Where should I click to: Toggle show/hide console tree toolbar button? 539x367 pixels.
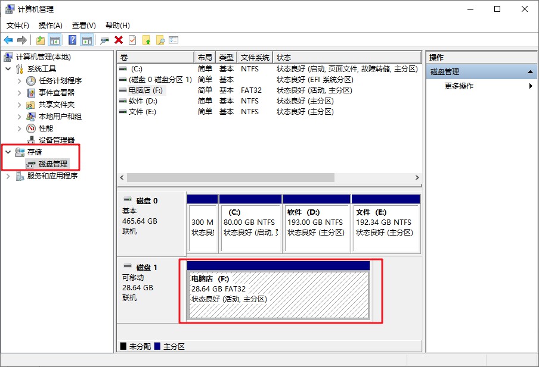[55, 40]
